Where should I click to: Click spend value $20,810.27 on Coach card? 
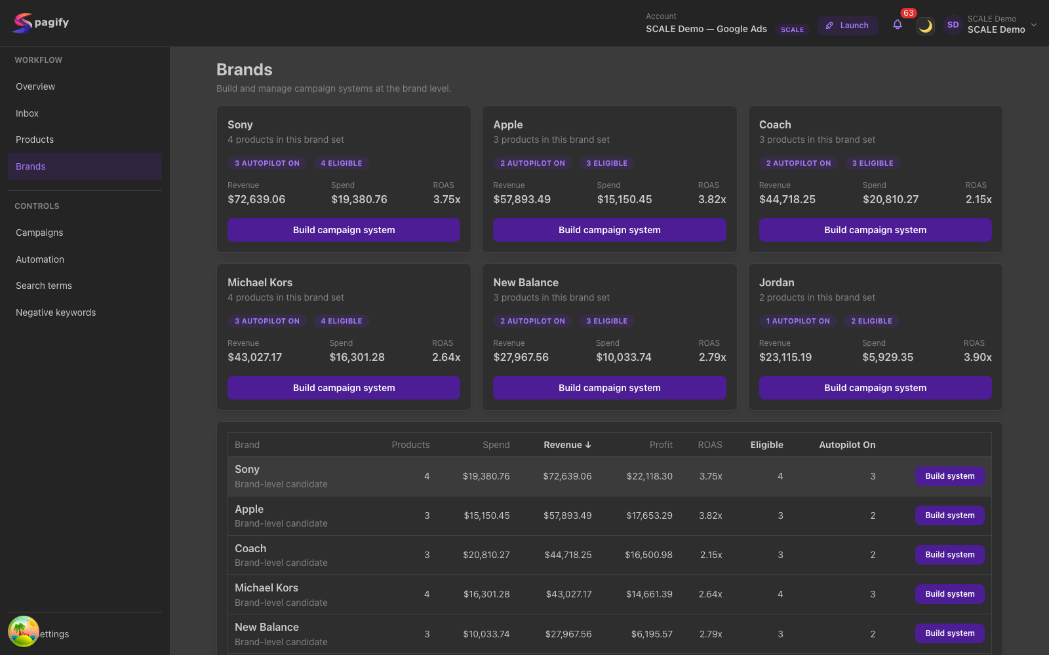[x=890, y=199]
